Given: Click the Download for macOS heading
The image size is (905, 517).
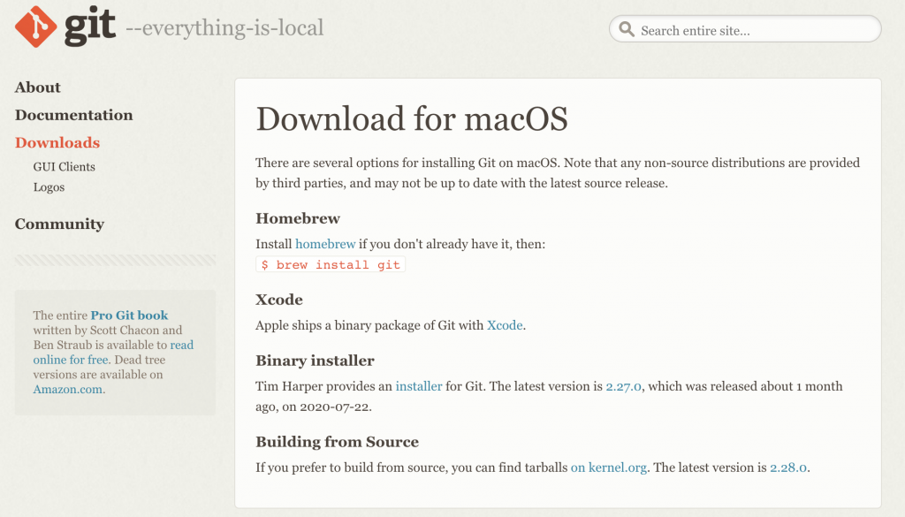Looking at the screenshot, I should click(412, 118).
